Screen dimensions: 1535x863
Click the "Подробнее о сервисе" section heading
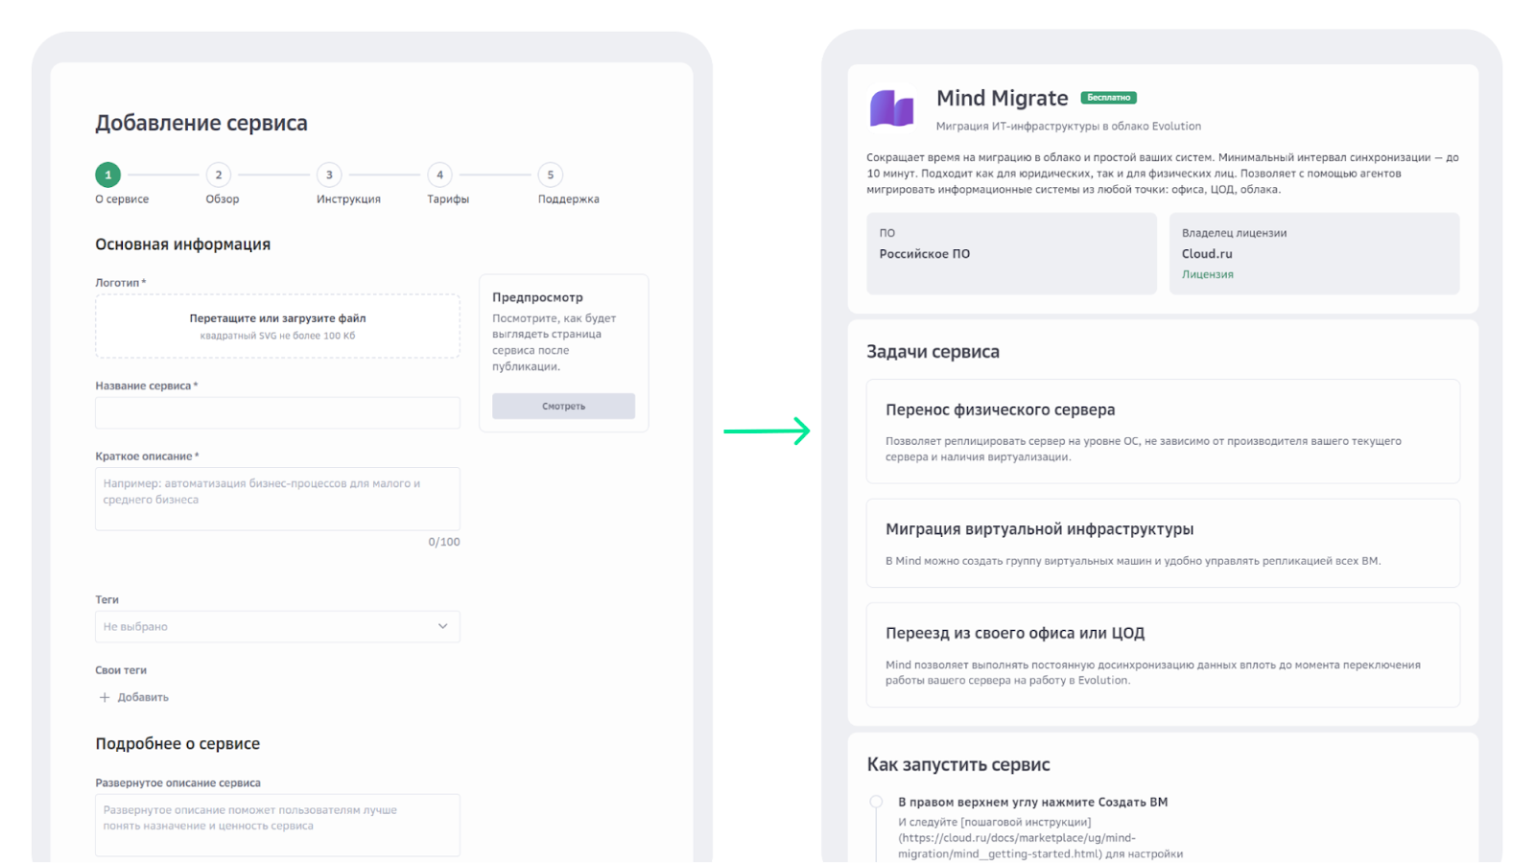click(x=177, y=744)
